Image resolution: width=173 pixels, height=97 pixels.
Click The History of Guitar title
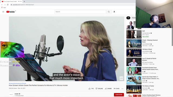point(148,86)
